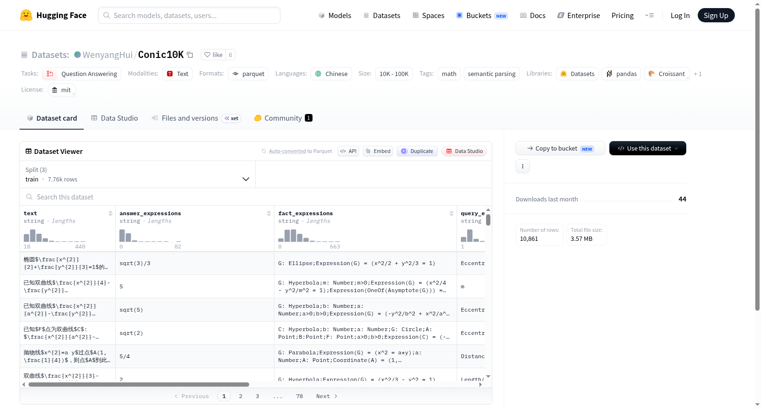Open the WenyangHui user profile

(108, 55)
